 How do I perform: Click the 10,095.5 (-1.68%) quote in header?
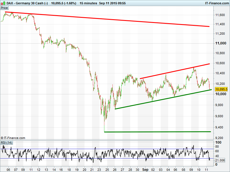click(64, 3)
